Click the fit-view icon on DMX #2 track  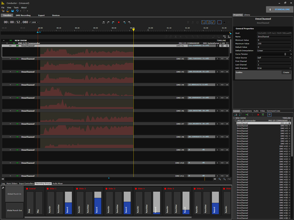217,59
